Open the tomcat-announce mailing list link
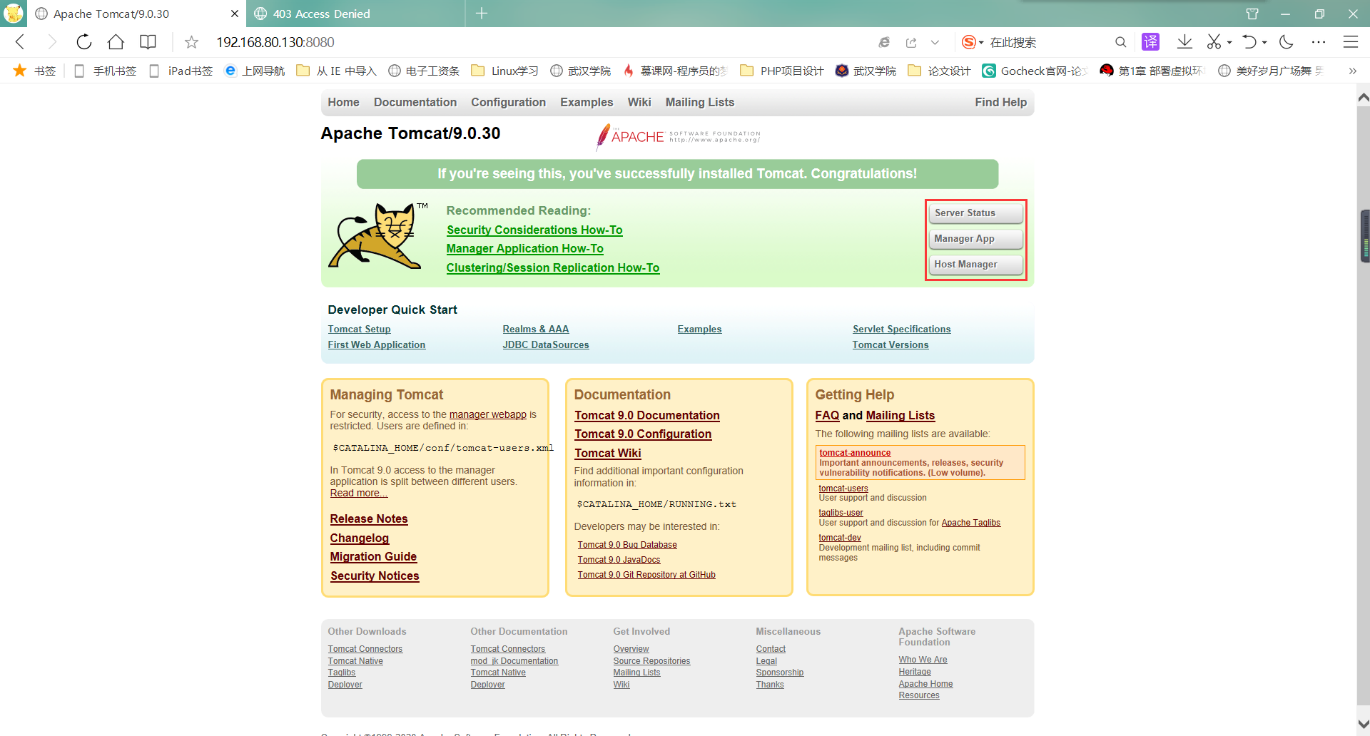 coord(855,453)
